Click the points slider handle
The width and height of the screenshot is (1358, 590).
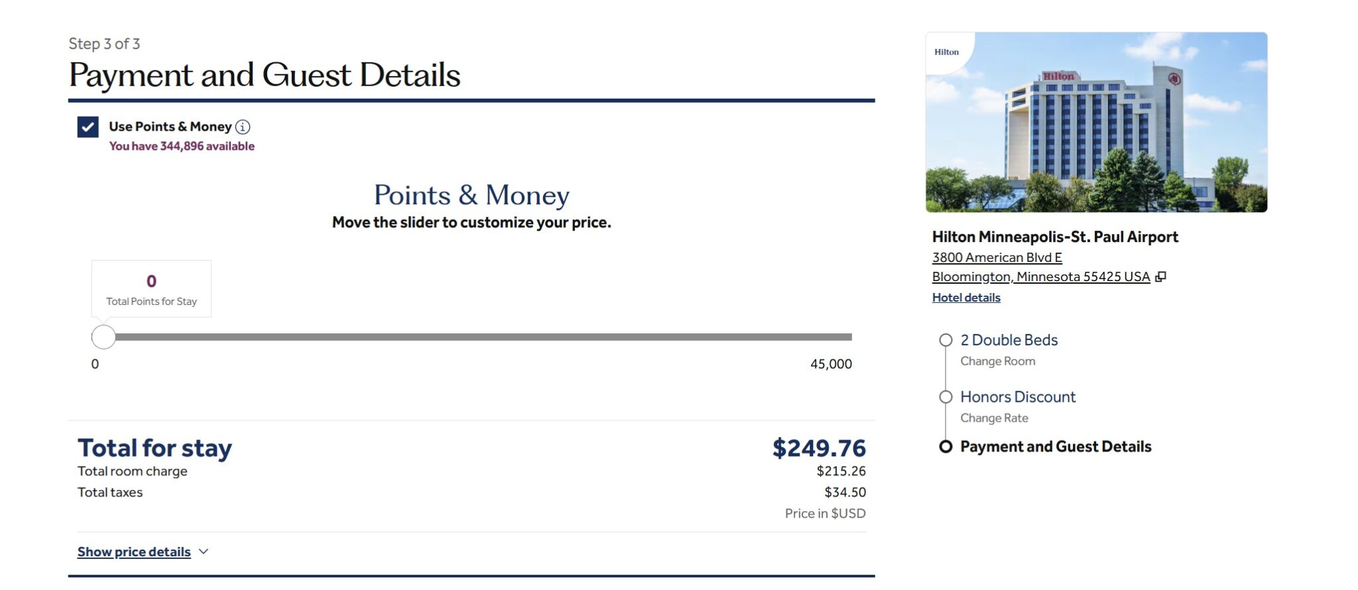(103, 337)
